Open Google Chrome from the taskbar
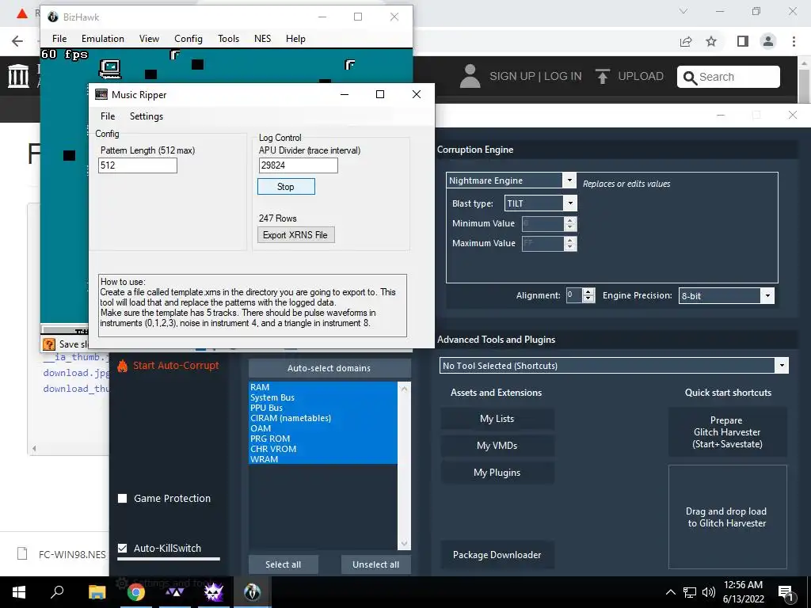 (136, 592)
